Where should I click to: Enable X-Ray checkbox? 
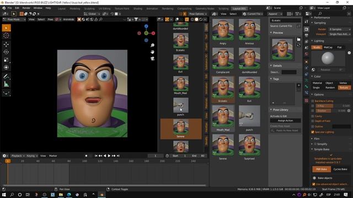[x=313, y=106]
